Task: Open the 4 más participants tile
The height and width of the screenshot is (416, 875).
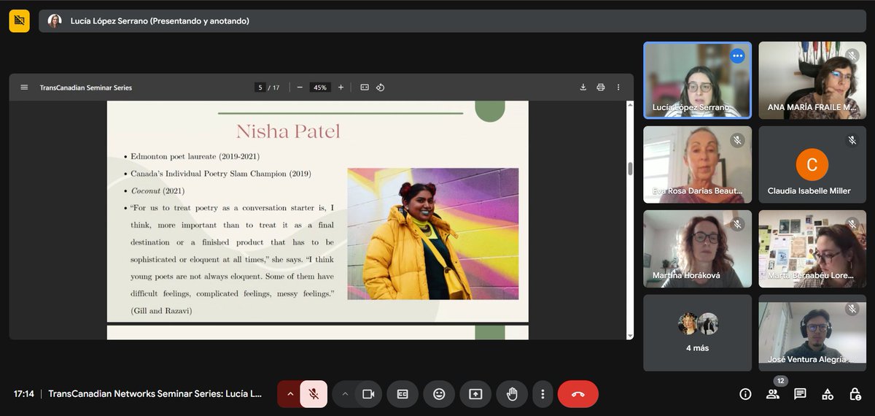Action: tap(697, 333)
